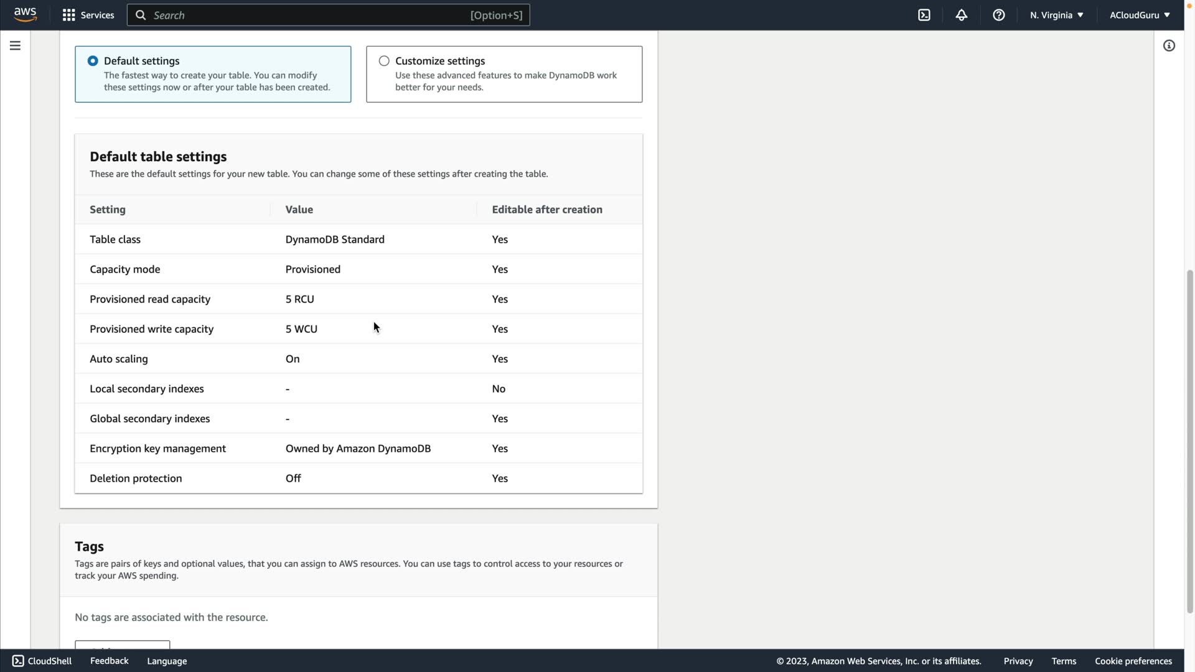This screenshot has height=672, width=1195.
Task: Click the Services menu label
Action: pyautogui.click(x=97, y=15)
